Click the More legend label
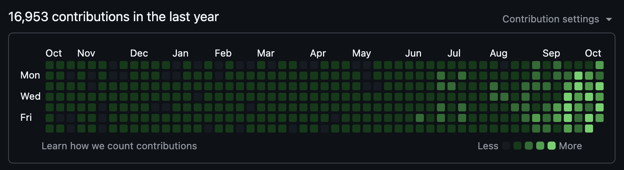This screenshot has width=624, height=170. 571,146
